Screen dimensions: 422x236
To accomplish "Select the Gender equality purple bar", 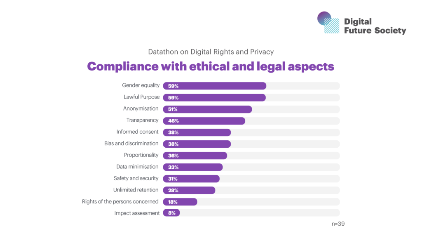I will [214, 86].
